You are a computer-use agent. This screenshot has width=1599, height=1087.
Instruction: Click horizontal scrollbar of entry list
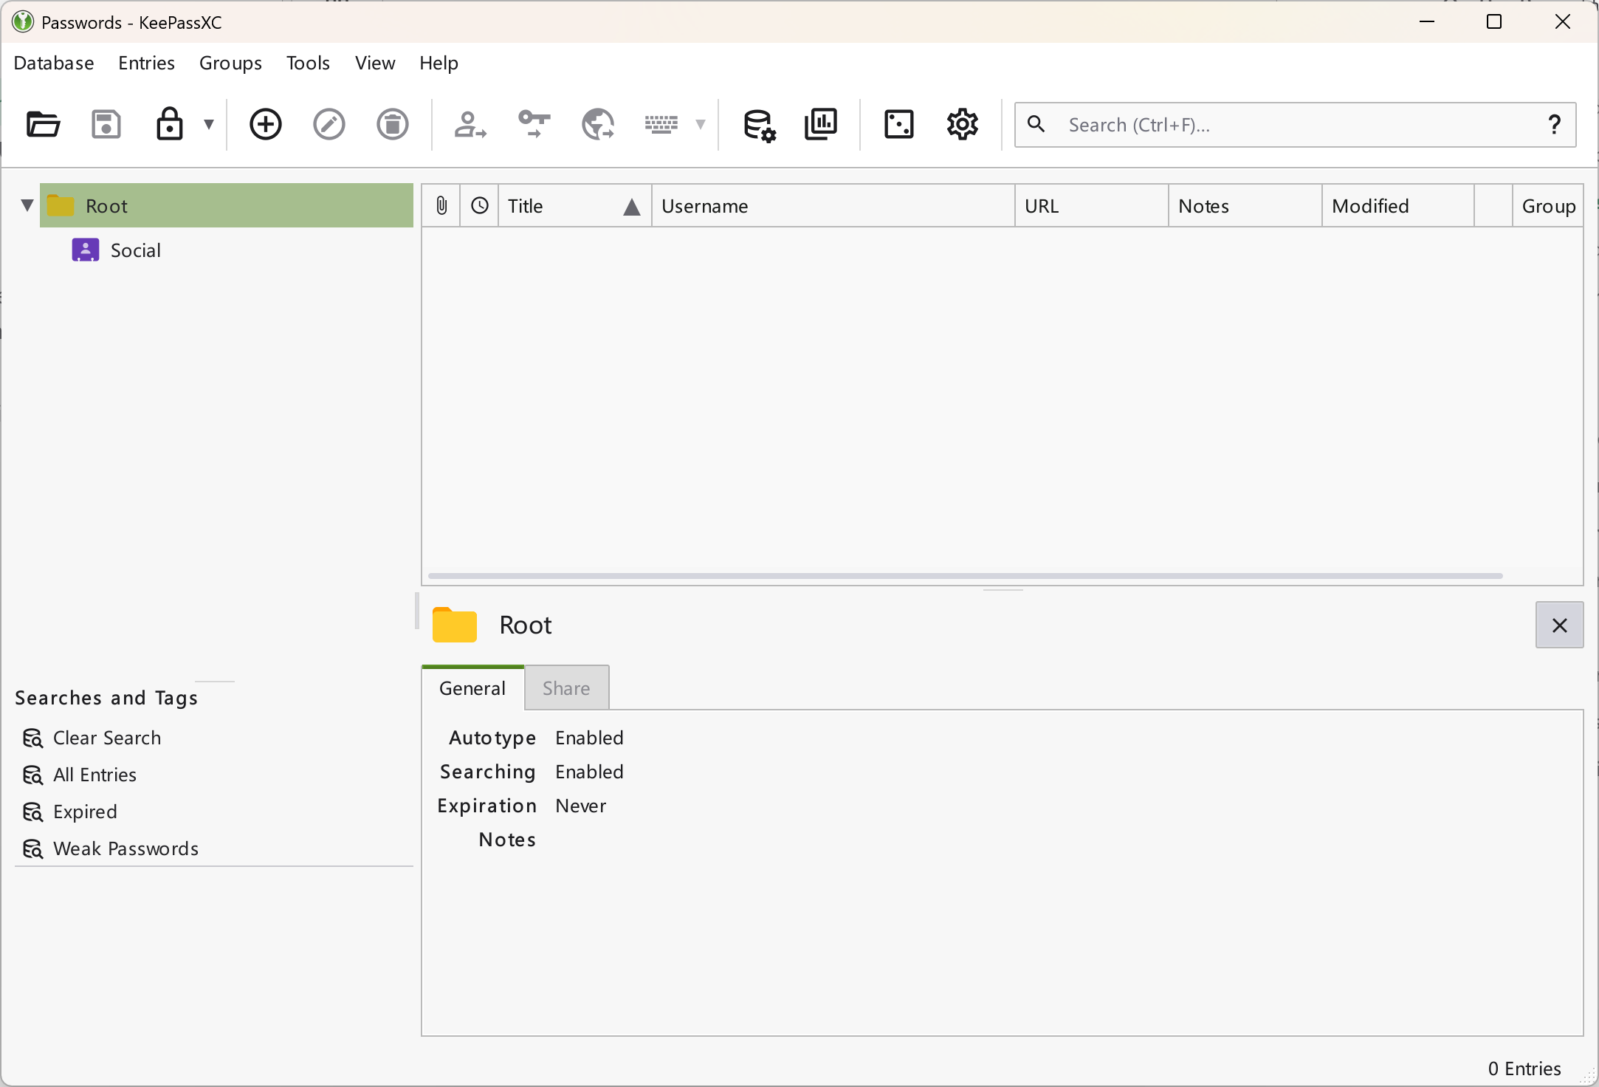pos(966,576)
